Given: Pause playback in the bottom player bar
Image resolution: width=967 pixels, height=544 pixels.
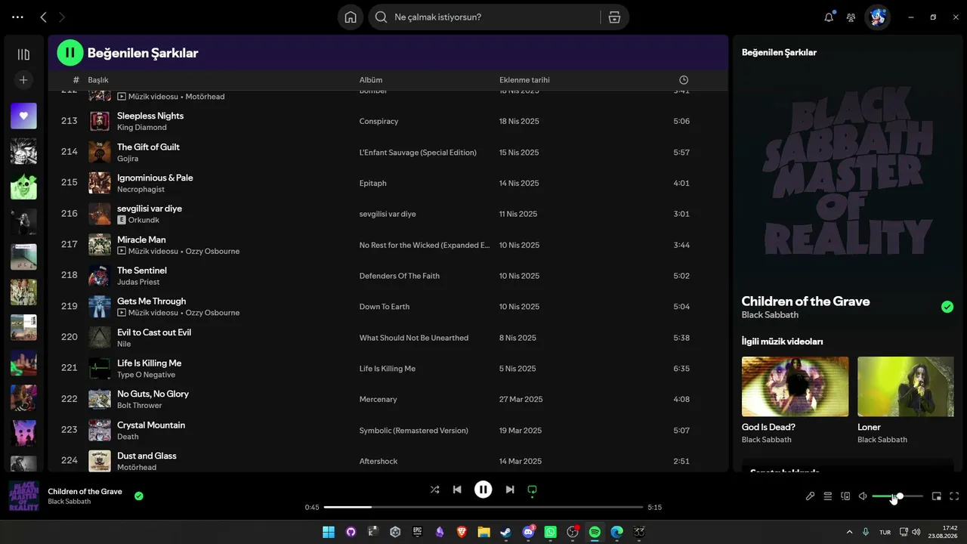Looking at the screenshot, I should pyautogui.click(x=483, y=490).
